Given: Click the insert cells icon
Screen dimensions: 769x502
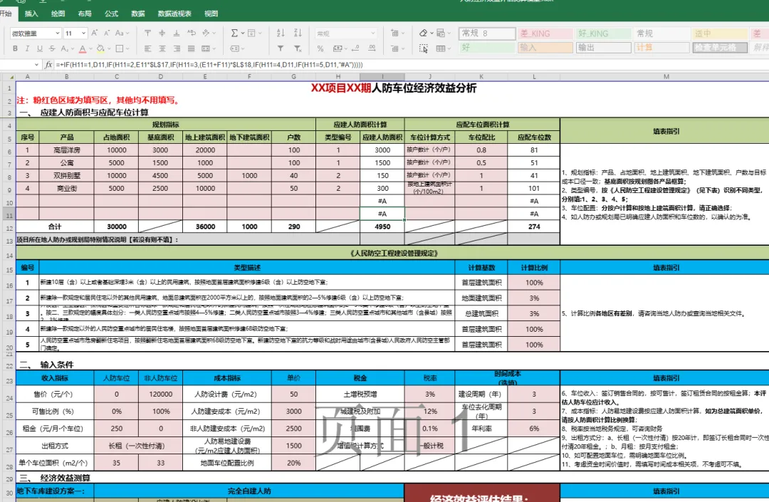Looking at the screenshot, I should tap(394, 33).
